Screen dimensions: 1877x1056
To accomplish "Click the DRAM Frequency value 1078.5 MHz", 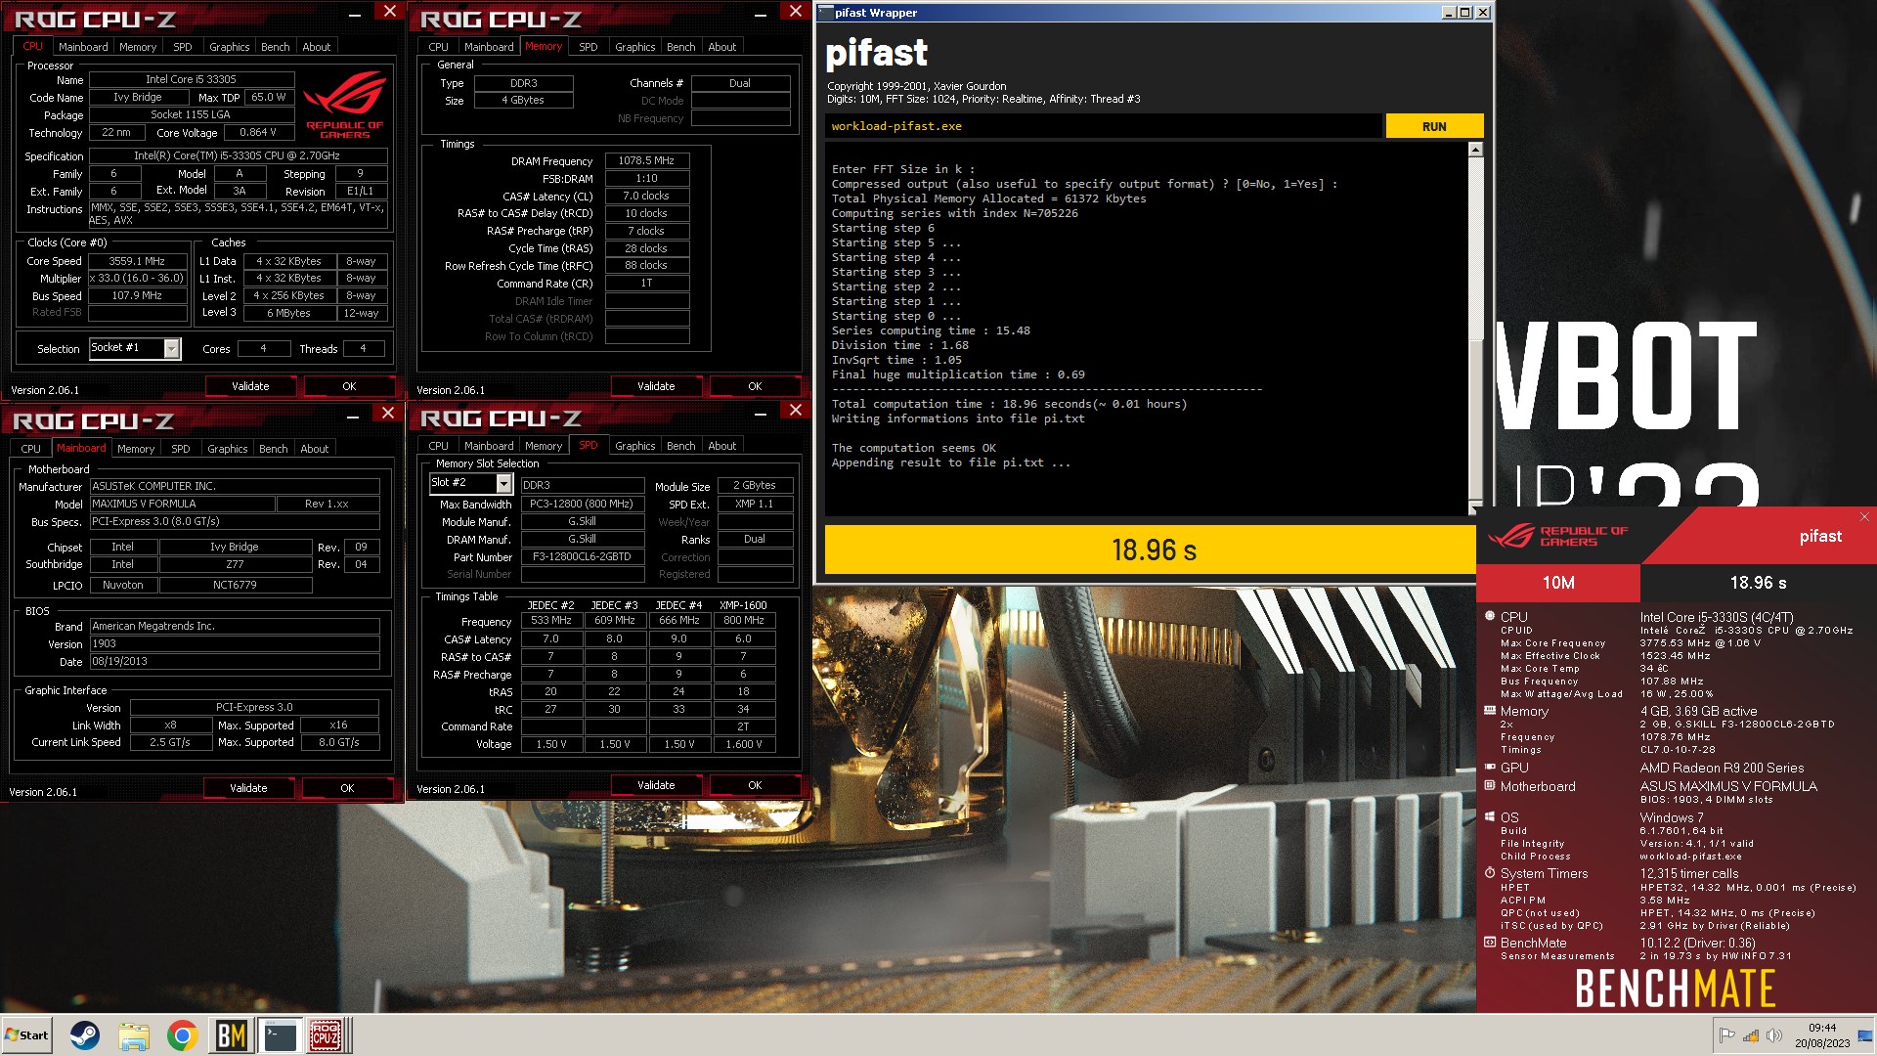I will (x=646, y=160).
